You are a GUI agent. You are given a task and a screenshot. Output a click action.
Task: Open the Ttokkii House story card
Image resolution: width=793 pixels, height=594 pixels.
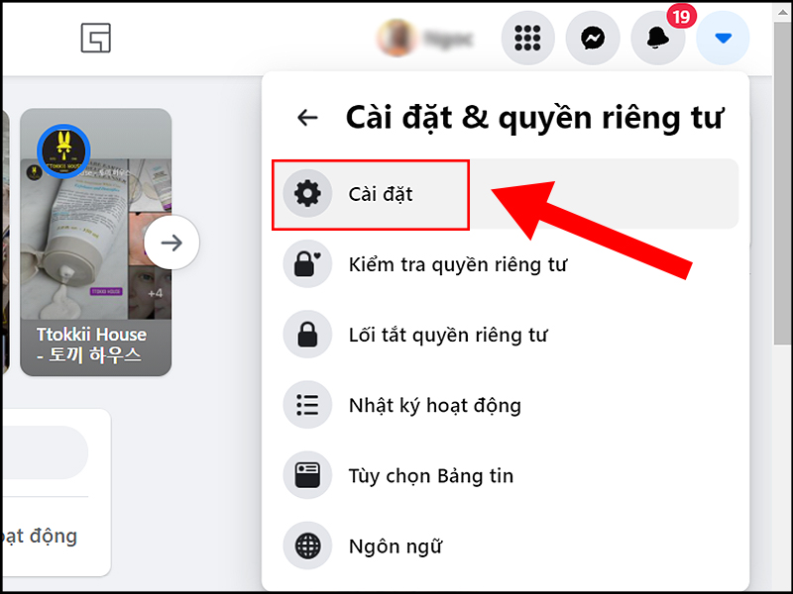pos(95,242)
